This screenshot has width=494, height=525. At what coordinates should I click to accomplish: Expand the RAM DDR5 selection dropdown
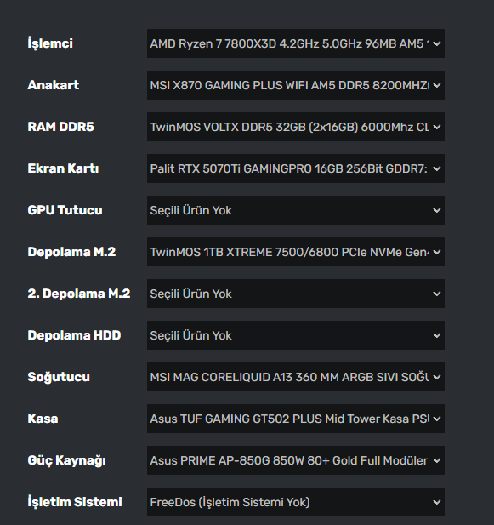[296, 127]
